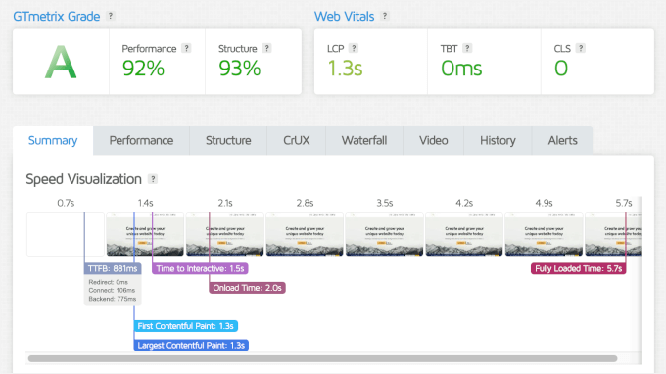Click the Onload Time 2.0s marker
The width and height of the screenshot is (666, 374).
pos(247,288)
